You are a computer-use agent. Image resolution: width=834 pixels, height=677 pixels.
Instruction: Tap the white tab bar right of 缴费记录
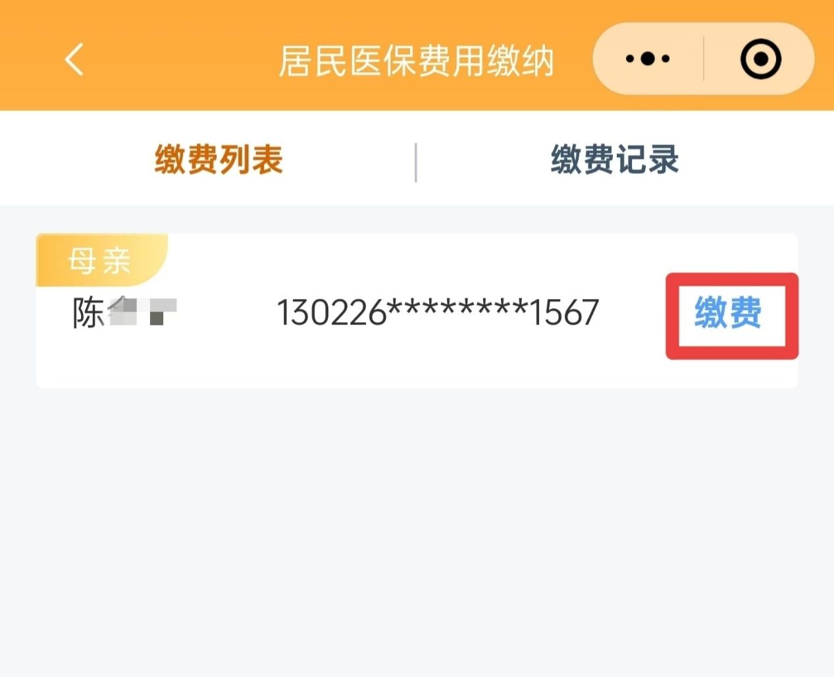pos(757,160)
